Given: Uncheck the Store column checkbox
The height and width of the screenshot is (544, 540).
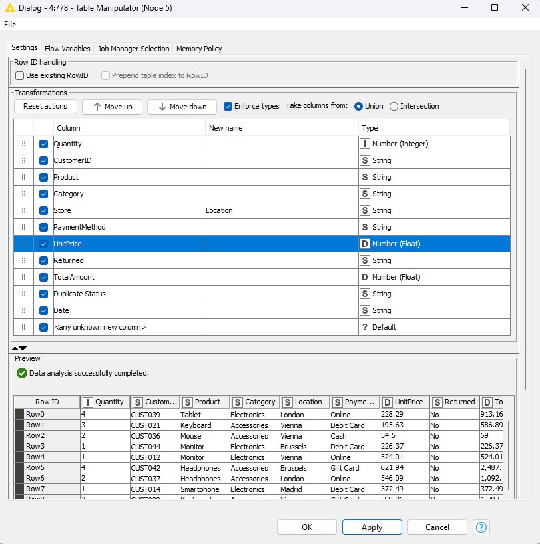Looking at the screenshot, I should click(44, 210).
